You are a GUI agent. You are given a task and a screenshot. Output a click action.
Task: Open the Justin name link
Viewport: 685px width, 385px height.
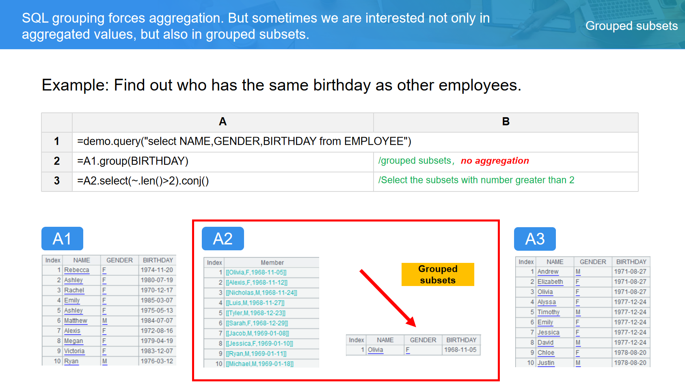click(546, 363)
